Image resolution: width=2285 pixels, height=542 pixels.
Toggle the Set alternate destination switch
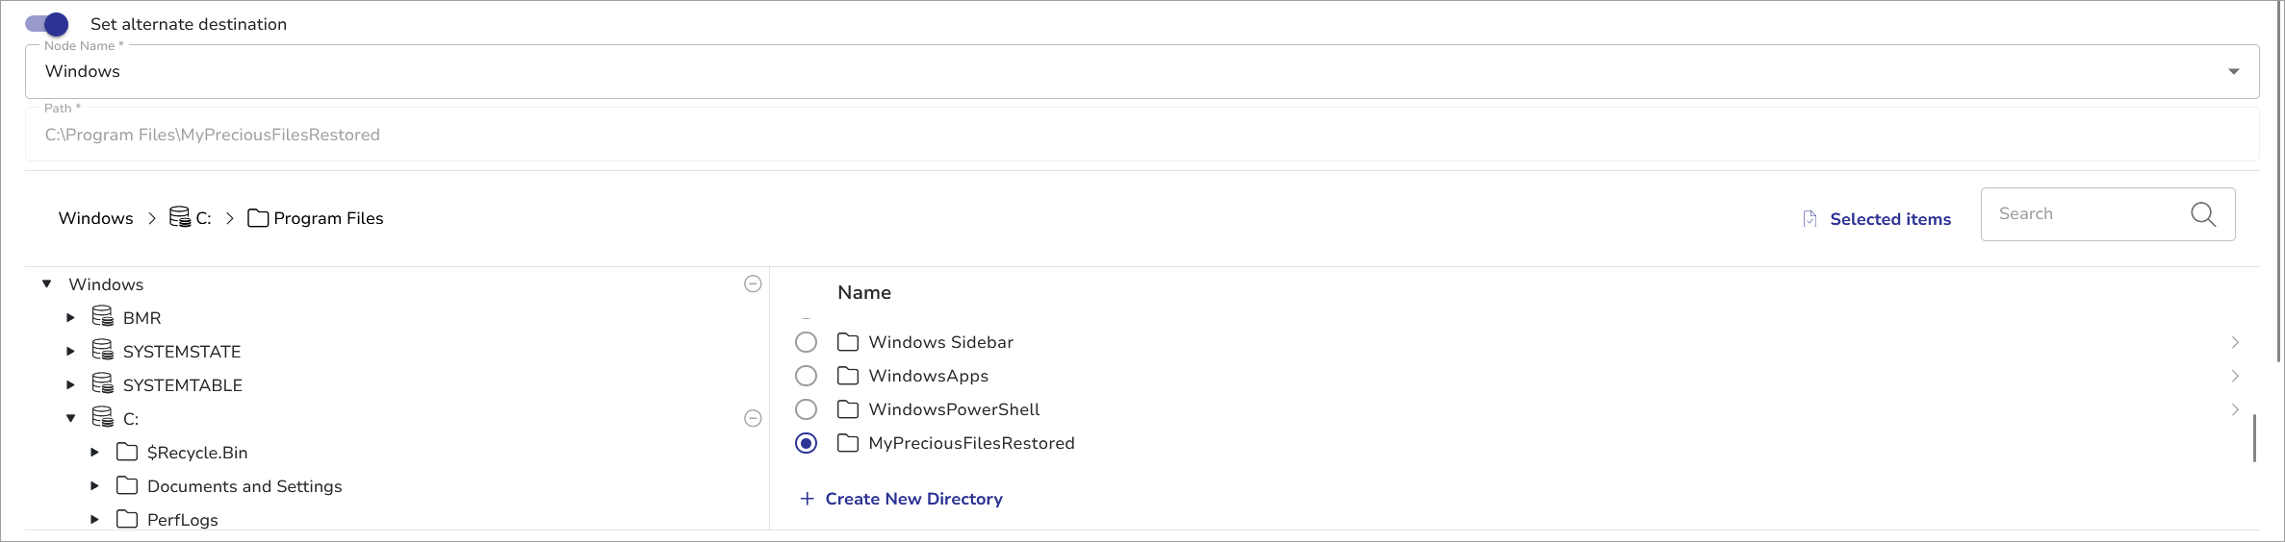(47, 24)
